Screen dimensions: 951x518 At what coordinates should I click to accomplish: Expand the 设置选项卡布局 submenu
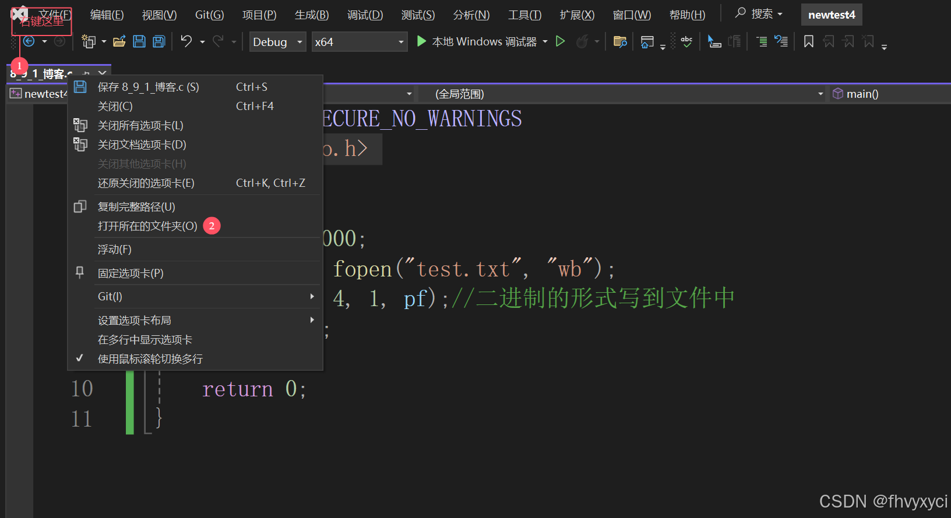(x=195, y=320)
